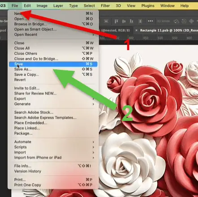
Task: Choose Close and Go to Bridge...
Action: pos(53,59)
